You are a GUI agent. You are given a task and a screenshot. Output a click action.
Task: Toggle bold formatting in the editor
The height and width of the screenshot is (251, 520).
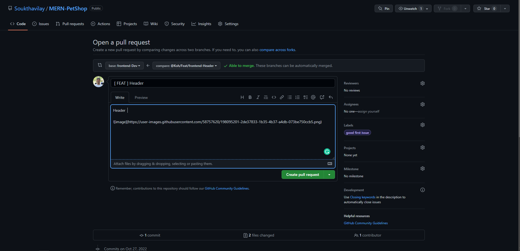tap(250, 97)
